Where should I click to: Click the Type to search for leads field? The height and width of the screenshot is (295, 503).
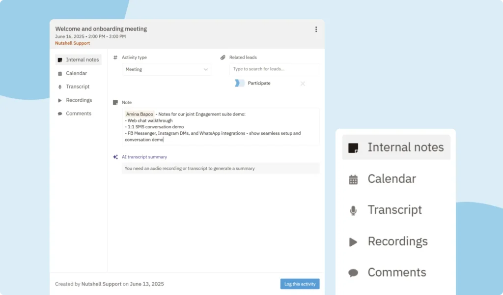click(274, 69)
